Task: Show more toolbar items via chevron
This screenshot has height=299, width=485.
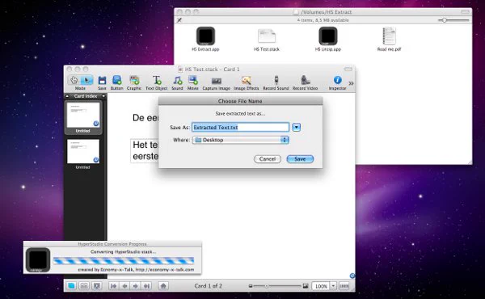Action: coord(351,83)
